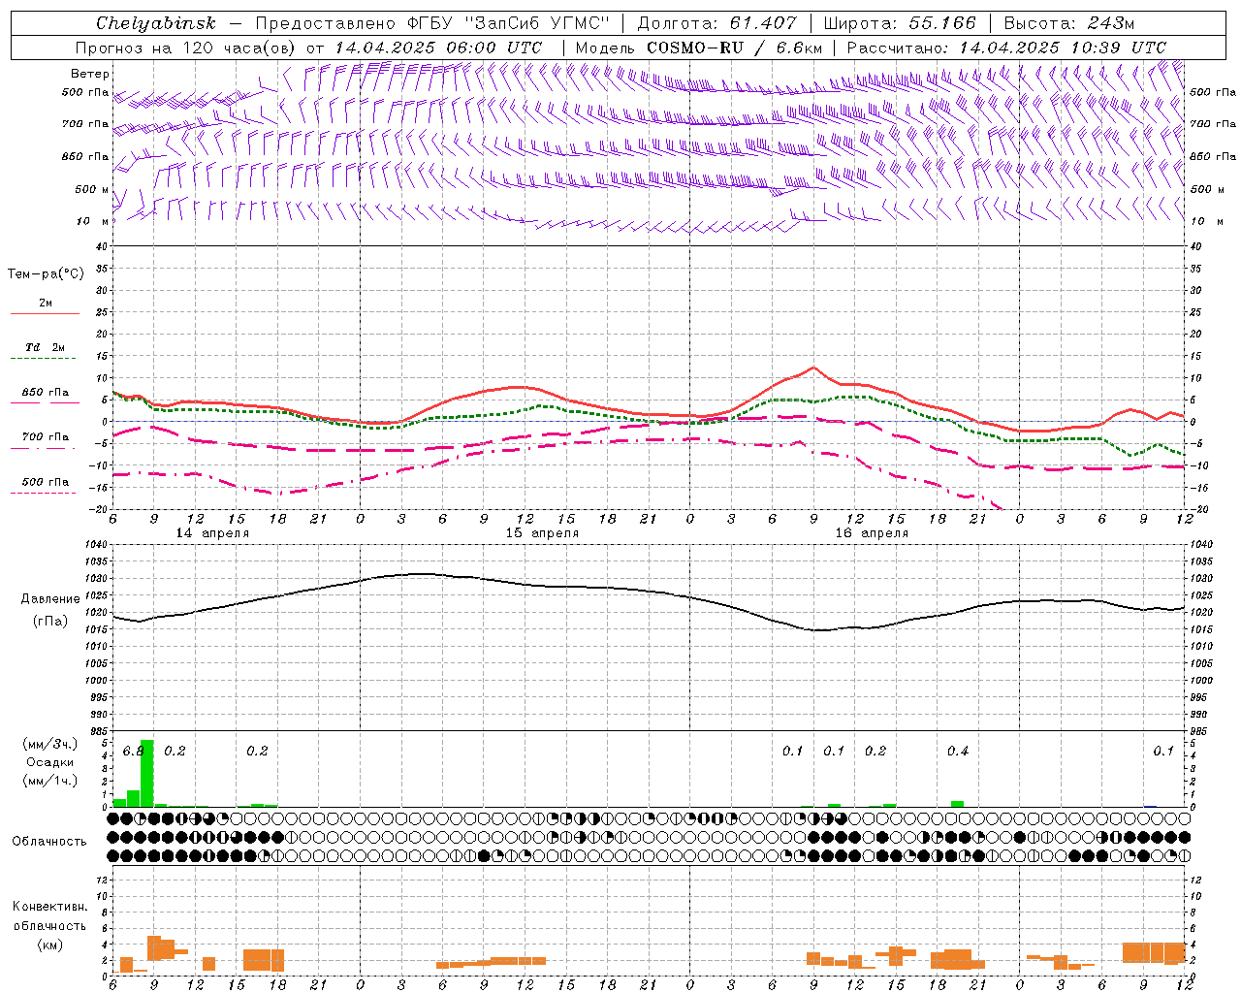Select the '(мм/1ч.)' precipitation unit label
Viewport: 1241px width, 993px height.
point(50,781)
